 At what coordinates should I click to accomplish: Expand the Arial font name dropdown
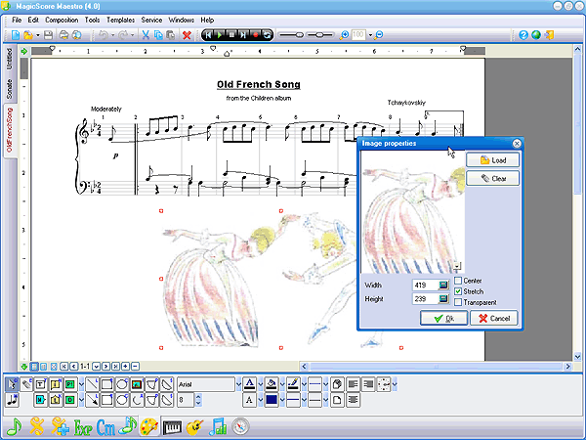click(x=238, y=384)
